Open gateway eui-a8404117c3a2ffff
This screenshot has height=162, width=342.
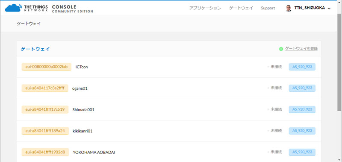(45, 88)
